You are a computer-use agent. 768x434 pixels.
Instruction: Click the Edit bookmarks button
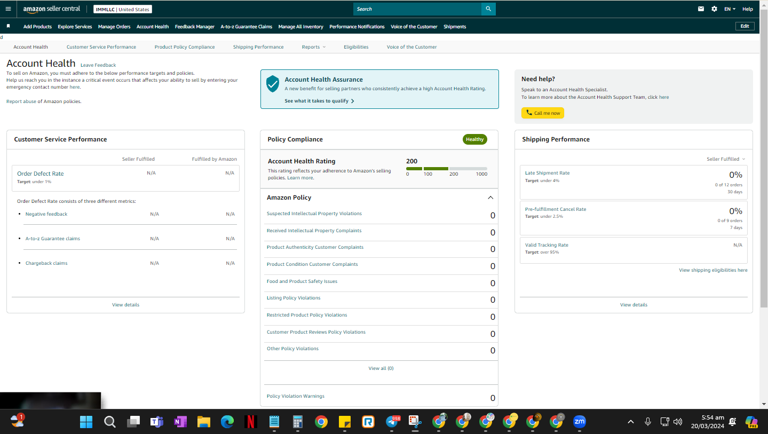tap(745, 26)
